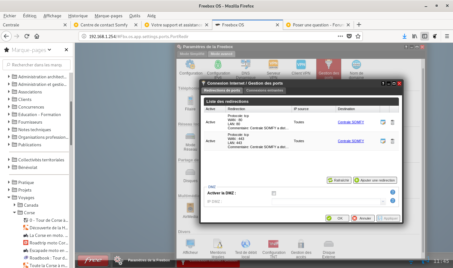Image resolution: width=453 pixels, height=268 pixels.
Task: Expand the Canada bookmarks folder
Action: coord(14,205)
